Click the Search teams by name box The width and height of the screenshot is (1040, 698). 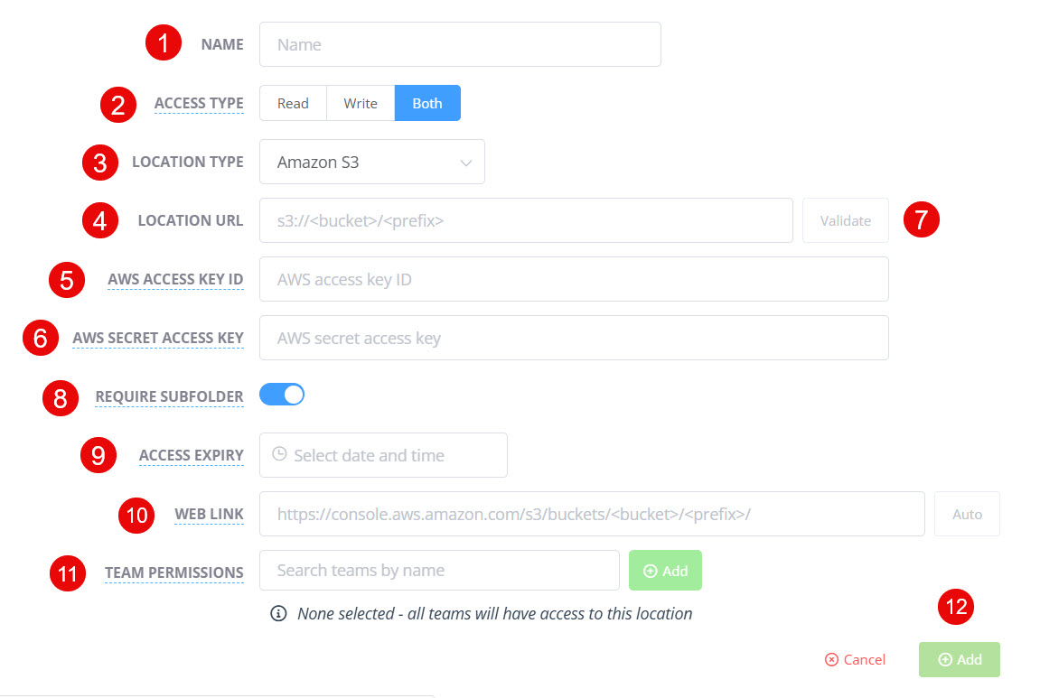tap(439, 571)
